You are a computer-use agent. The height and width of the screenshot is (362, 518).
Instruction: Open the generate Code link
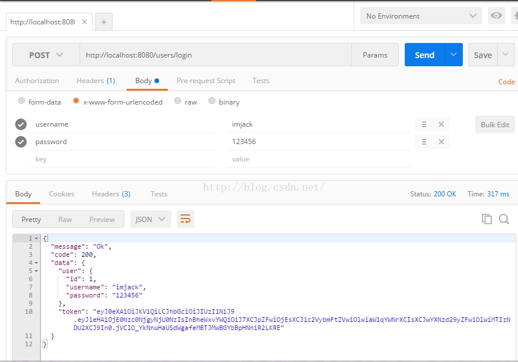(506, 82)
